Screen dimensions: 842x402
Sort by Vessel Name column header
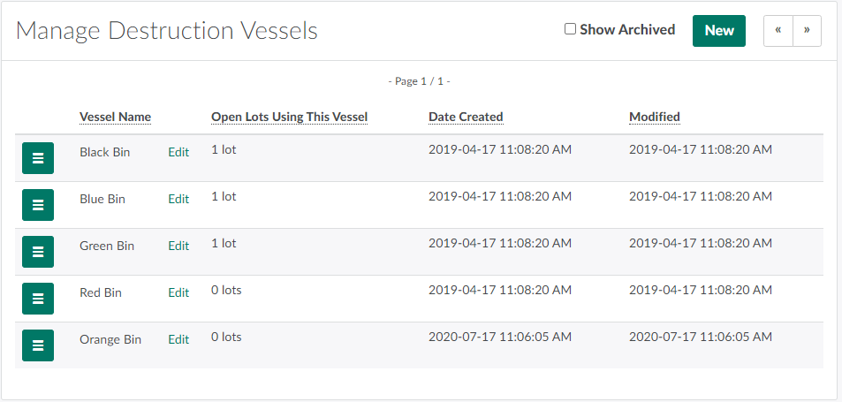[115, 117]
